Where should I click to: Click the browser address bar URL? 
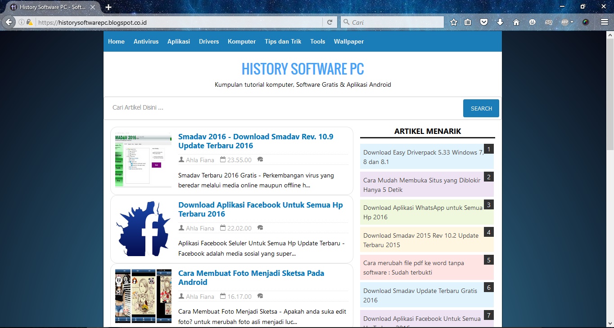[179, 22]
